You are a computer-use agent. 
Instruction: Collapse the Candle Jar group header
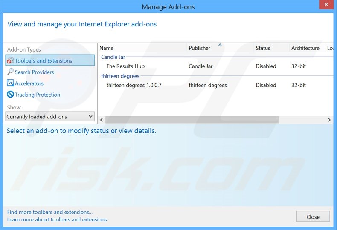[x=113, y=57]
